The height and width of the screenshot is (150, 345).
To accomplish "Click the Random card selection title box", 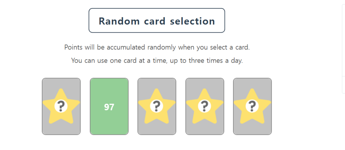I will coord(157,20).
